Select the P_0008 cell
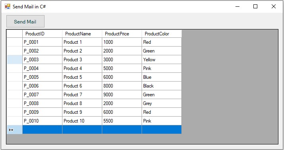 tap(43, 103)
